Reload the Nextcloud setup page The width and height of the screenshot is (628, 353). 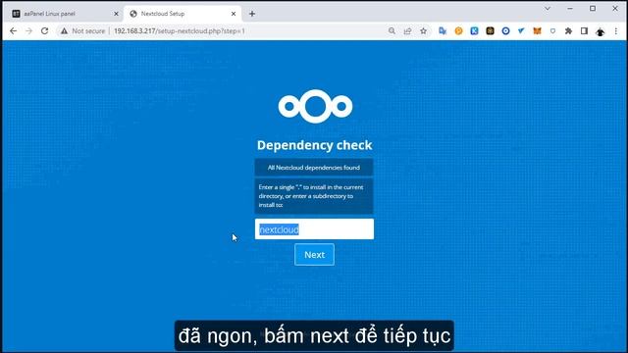(44, 30)
